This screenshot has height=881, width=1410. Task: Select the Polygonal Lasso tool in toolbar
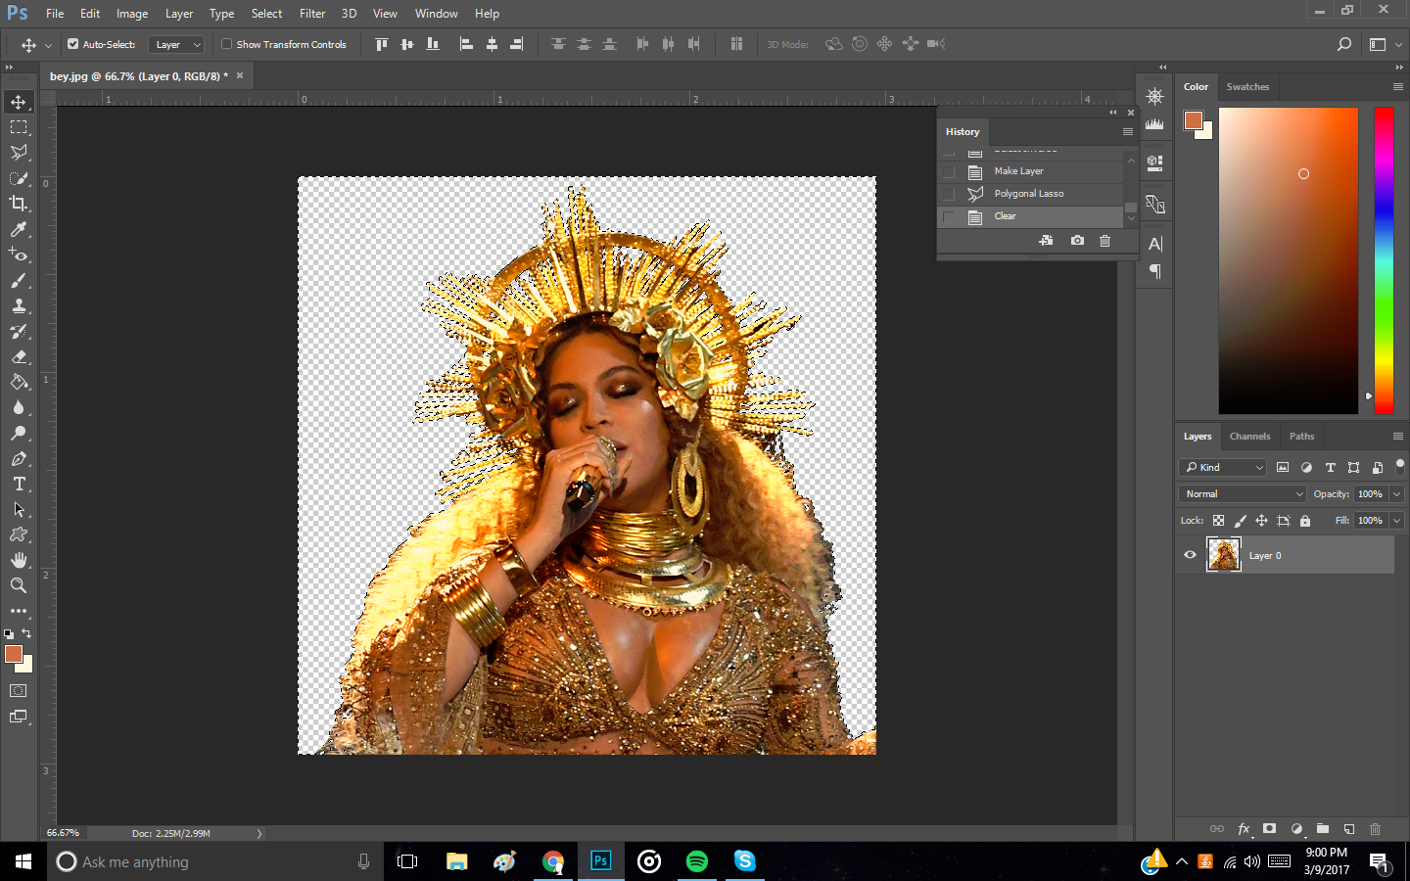click(19, 153)
